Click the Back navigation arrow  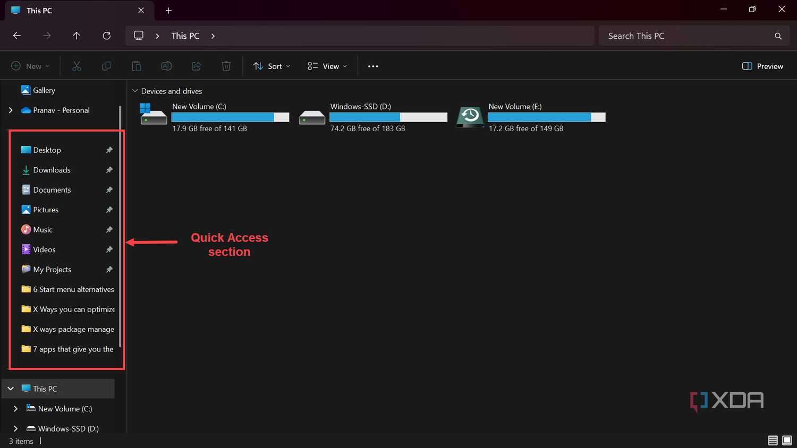click(x=17, y=36)
